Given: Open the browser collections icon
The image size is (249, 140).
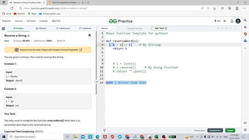Looking at the screenshot, I should 230,8.
